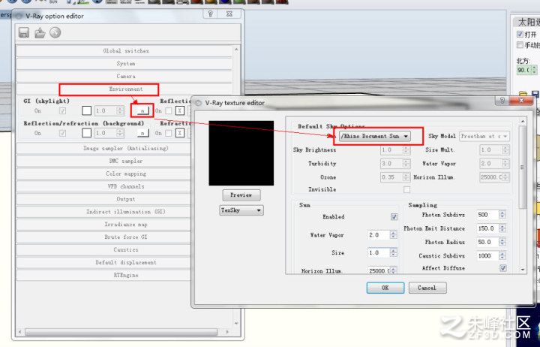Toggle the Invisible sky checkbox
Image resolution: width=540 pixels, height=347 pixels.
point(406,189)
